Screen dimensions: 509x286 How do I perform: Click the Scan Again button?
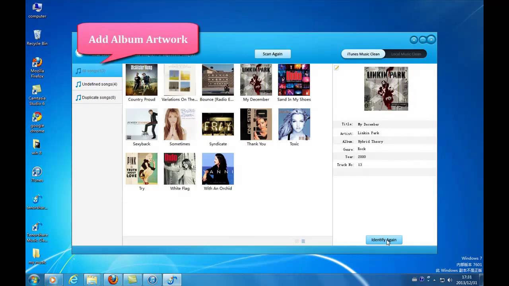[272, 54]
